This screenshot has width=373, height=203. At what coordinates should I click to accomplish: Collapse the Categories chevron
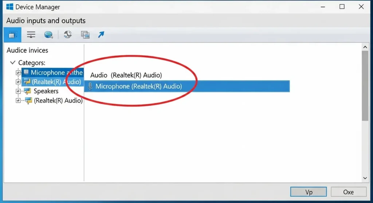[13, 63]
